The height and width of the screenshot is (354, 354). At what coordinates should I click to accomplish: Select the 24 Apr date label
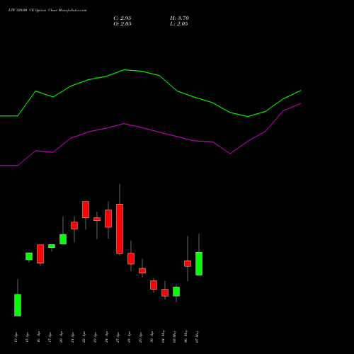click(x=107, y=337)
